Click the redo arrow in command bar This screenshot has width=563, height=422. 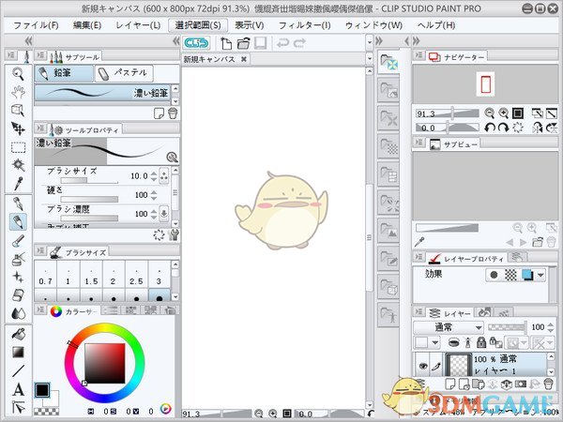click(x=299, y=43)
